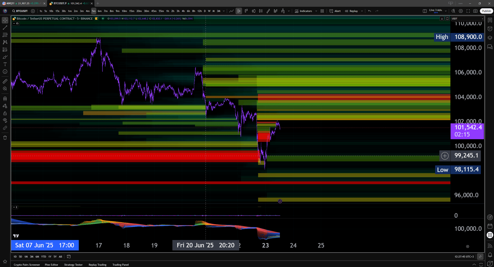The height and width of the screenshot is (267, 494).
Task: Expand the timeframe list dropdown arrow
Action: pos(224,11)
